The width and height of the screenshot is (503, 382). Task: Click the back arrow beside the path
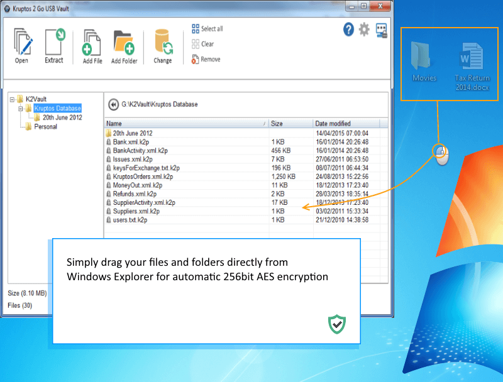[x=114, y=104]
